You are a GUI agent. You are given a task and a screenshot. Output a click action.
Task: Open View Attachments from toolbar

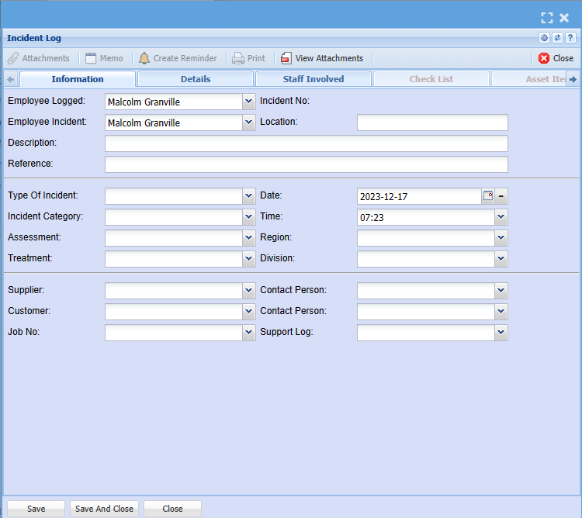[x=321, y=58]
